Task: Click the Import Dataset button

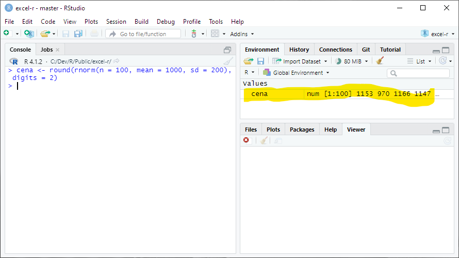Action: [x=300, y=61]
